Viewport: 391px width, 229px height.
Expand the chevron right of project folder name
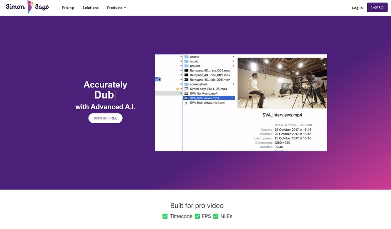tap(234, 66)
